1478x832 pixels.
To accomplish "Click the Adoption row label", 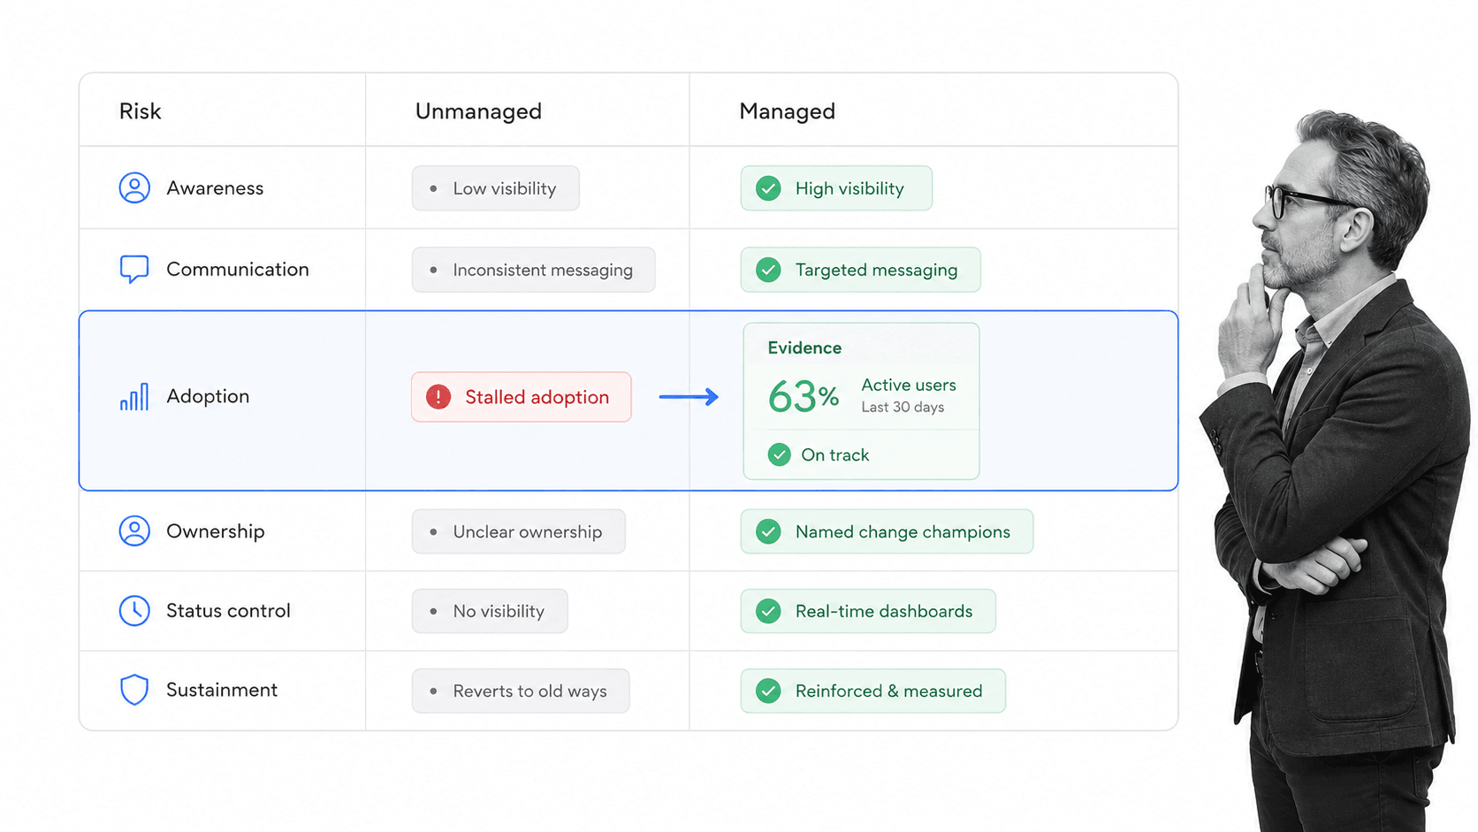I will (208, 397).
